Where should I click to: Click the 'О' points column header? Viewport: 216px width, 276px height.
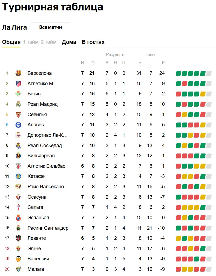coord(93,63)
